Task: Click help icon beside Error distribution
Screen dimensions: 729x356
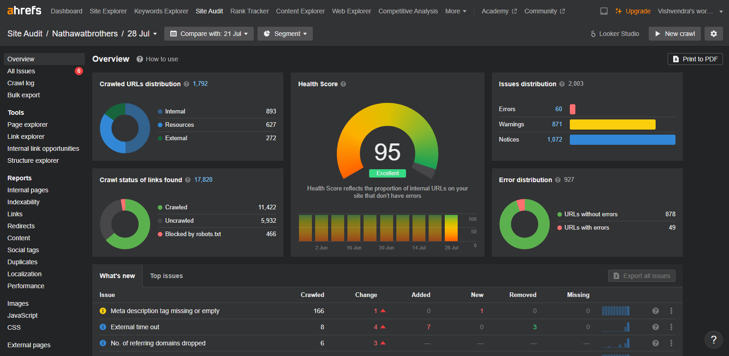Action: click(558, 180)
